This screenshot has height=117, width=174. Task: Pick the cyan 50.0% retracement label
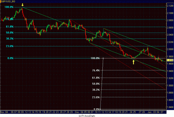click(10, 32)
